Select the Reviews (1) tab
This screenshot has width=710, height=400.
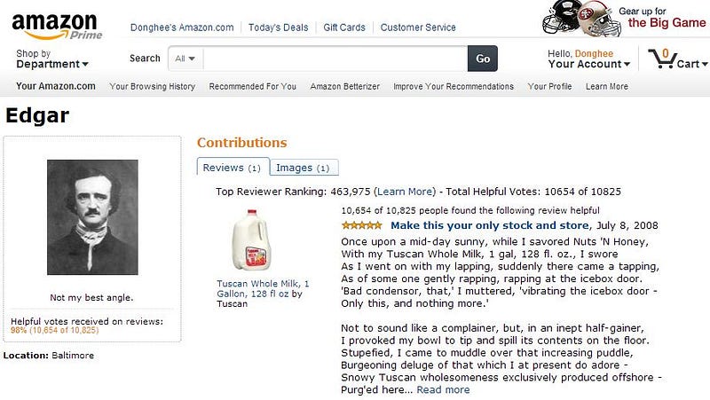233,168
